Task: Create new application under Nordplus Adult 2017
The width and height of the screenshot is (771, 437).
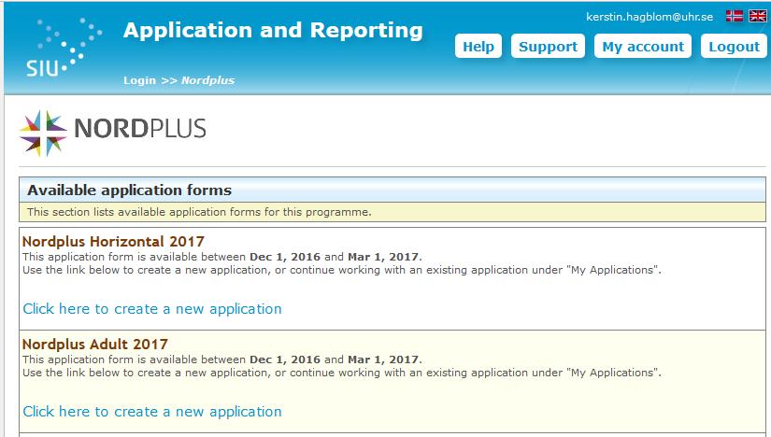Action: pyautogui.click(x=152, y=412)
